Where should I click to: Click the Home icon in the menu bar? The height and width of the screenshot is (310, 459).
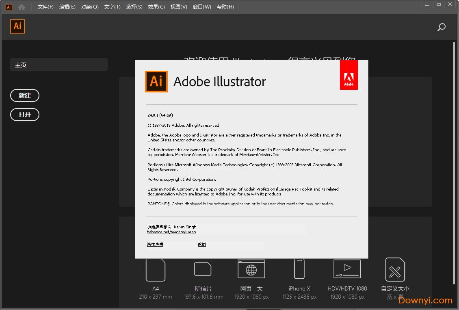pyautogui.click(x=22, y=7)
